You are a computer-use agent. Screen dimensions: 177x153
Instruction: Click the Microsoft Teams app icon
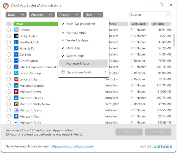16,110
